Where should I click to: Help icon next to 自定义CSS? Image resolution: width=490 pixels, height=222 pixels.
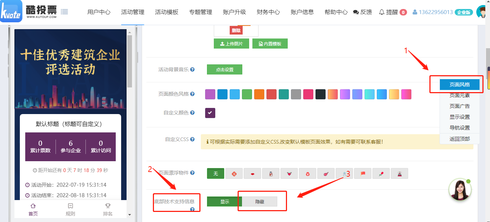(193, 140)
